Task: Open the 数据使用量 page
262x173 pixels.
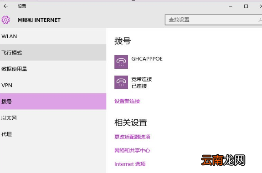Action: click(x=53, y=69)
